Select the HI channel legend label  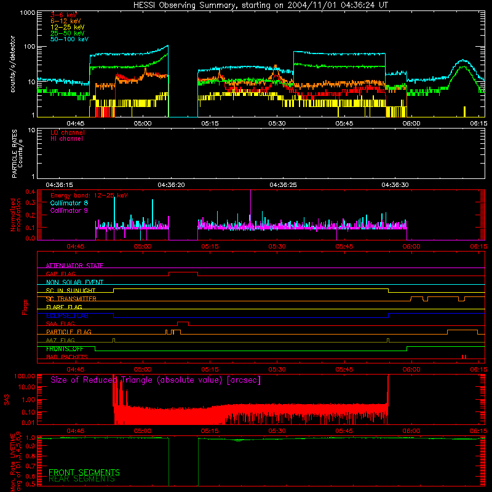click(66, 139)
